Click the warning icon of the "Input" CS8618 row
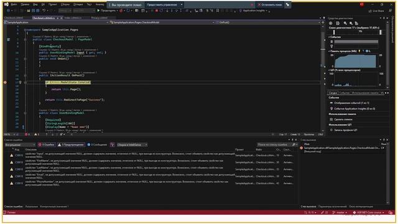The image size is (398, 224). click(11, 155)
